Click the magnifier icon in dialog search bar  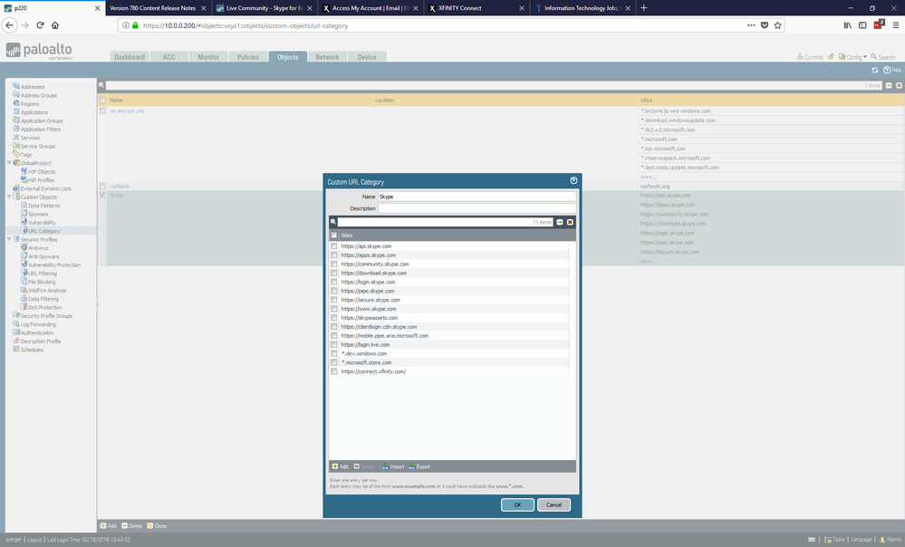coord(333,222)
